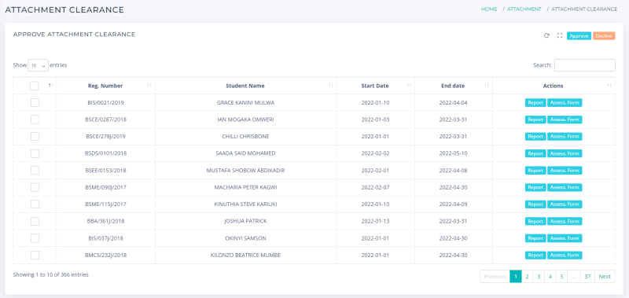Image resolution: width=629 pixels, height=298 pixels.
Task: Click reg number BMCS/232J/2018
Action: click(x=105, y=255)
